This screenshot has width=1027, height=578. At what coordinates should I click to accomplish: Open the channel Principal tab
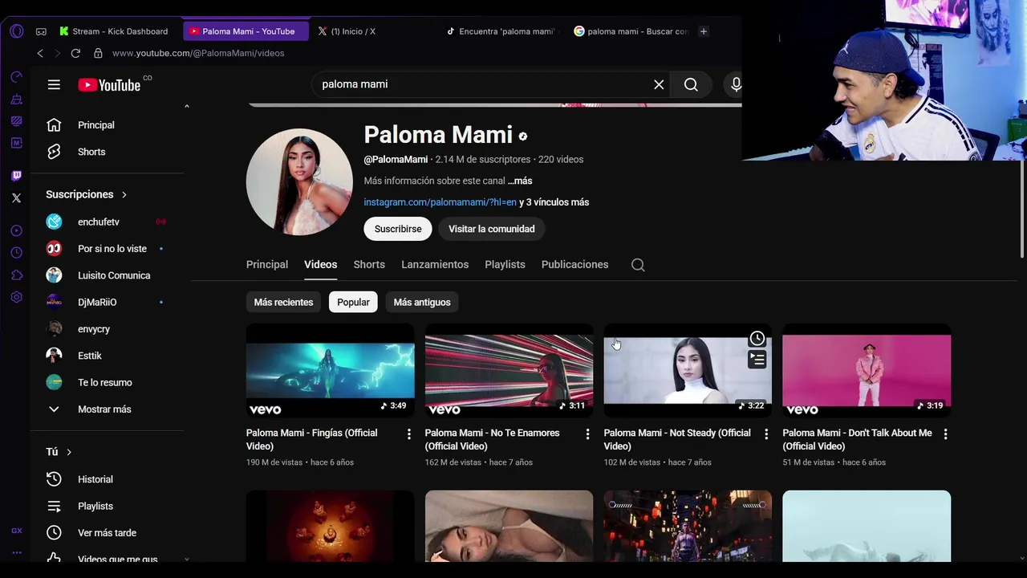[x=267, y=265]
